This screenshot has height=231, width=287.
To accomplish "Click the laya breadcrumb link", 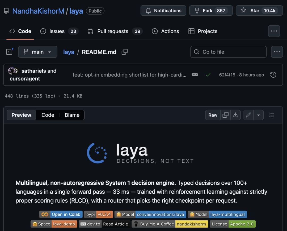I will click(69, 52).
